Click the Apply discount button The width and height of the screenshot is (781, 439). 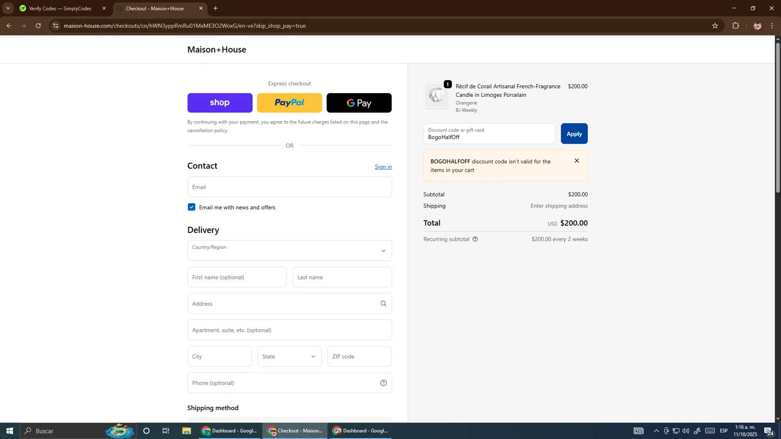[x=574, y=134]
